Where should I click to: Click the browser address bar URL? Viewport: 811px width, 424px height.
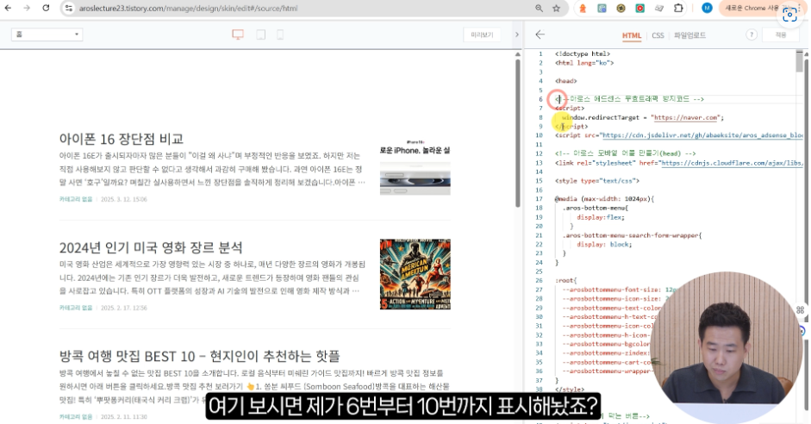point(188,9)
